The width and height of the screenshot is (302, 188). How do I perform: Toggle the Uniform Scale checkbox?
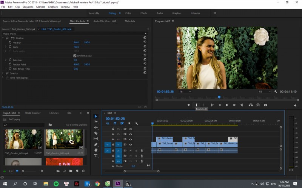(75, 56)
